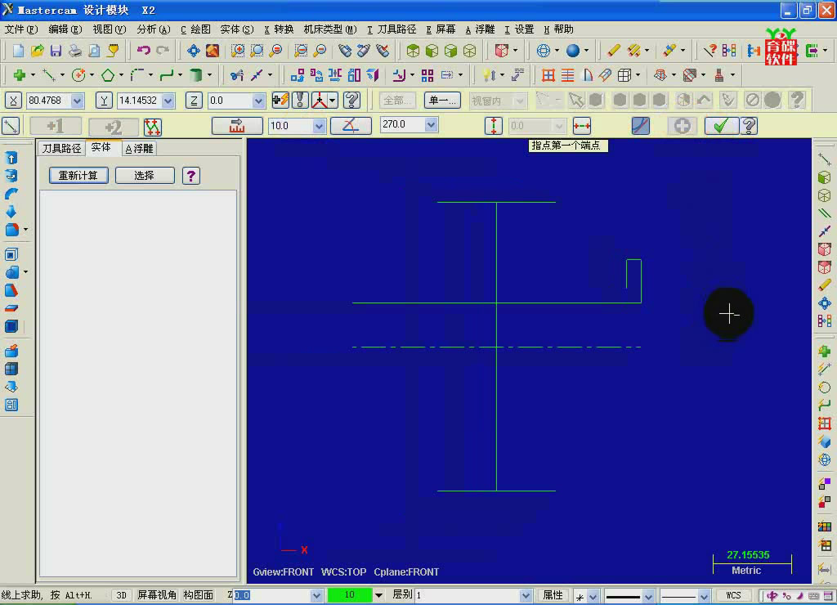Click the fillet entities icon
Viewport: 837px width, 605px height.
pyautogui.click(x=137, y=75)
